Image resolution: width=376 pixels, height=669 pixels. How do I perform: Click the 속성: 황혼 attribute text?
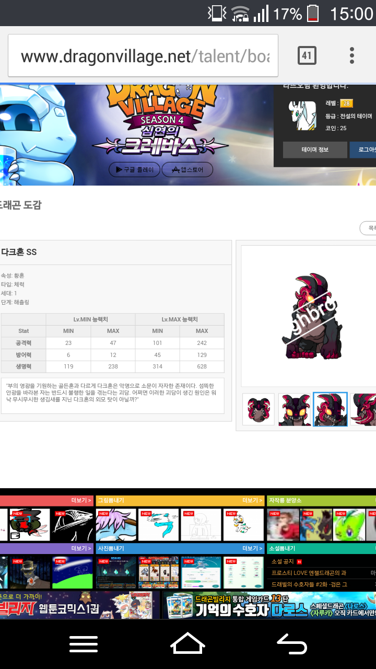tap(13, 275)
